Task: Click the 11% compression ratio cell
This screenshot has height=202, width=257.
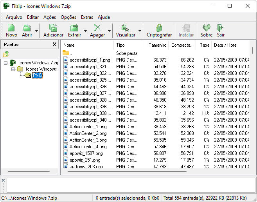Action: point(205,113)
